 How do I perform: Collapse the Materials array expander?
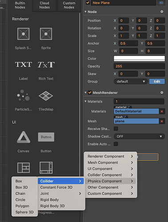tap(85, 101)
